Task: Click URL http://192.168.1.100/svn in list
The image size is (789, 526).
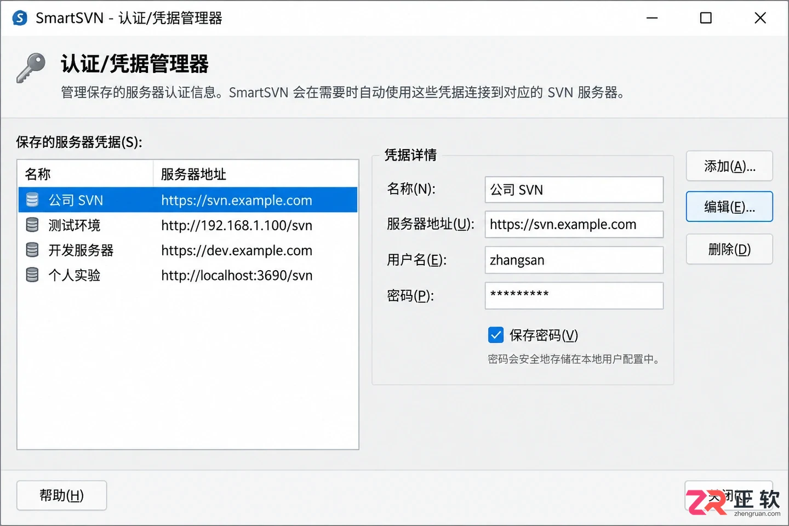Action: (237, 225)
